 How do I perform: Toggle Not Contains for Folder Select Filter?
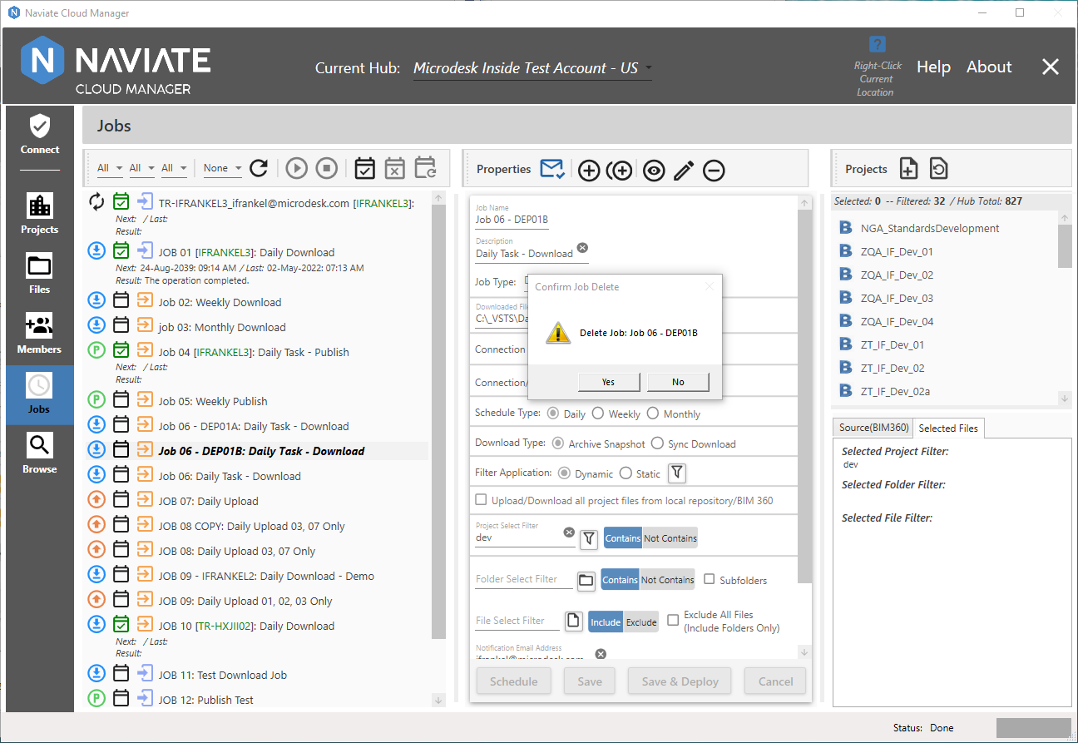point(667,580)
